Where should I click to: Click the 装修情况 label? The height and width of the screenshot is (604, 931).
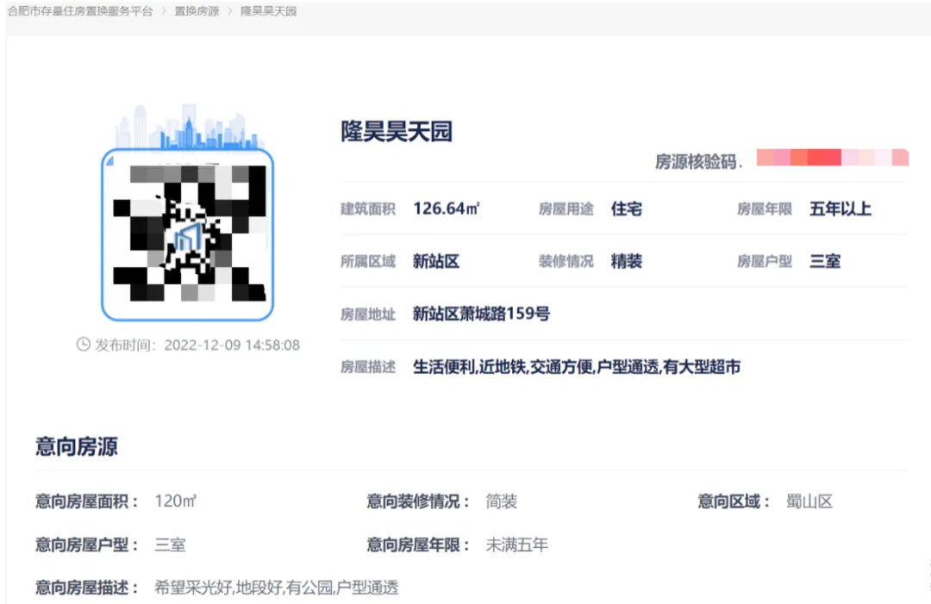(x=566, y=261)
